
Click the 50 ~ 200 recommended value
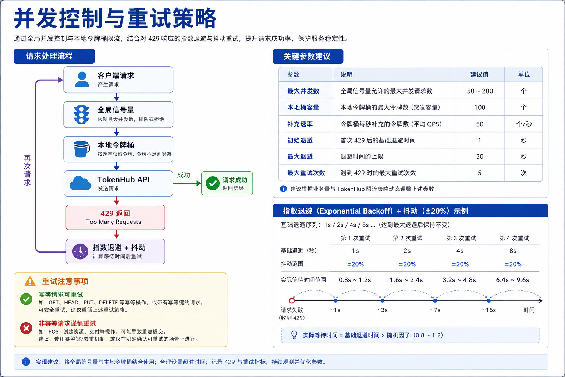click(480, 91)
